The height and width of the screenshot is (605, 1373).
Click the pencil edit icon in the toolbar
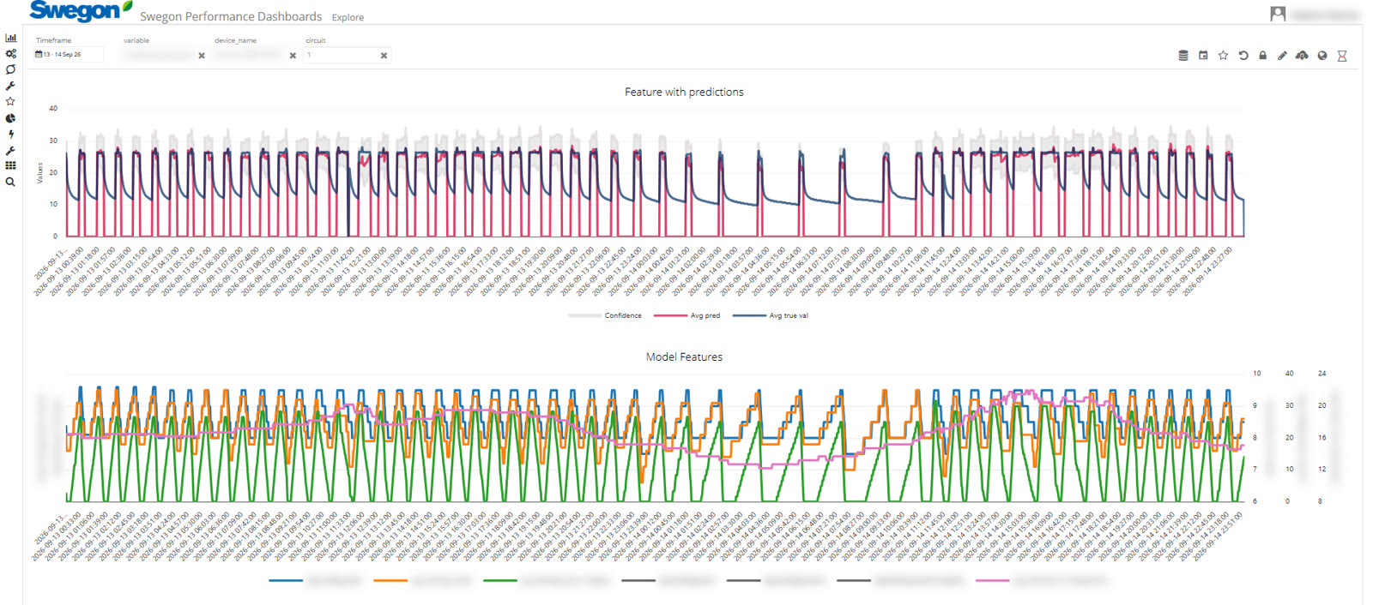[1282, 56]
